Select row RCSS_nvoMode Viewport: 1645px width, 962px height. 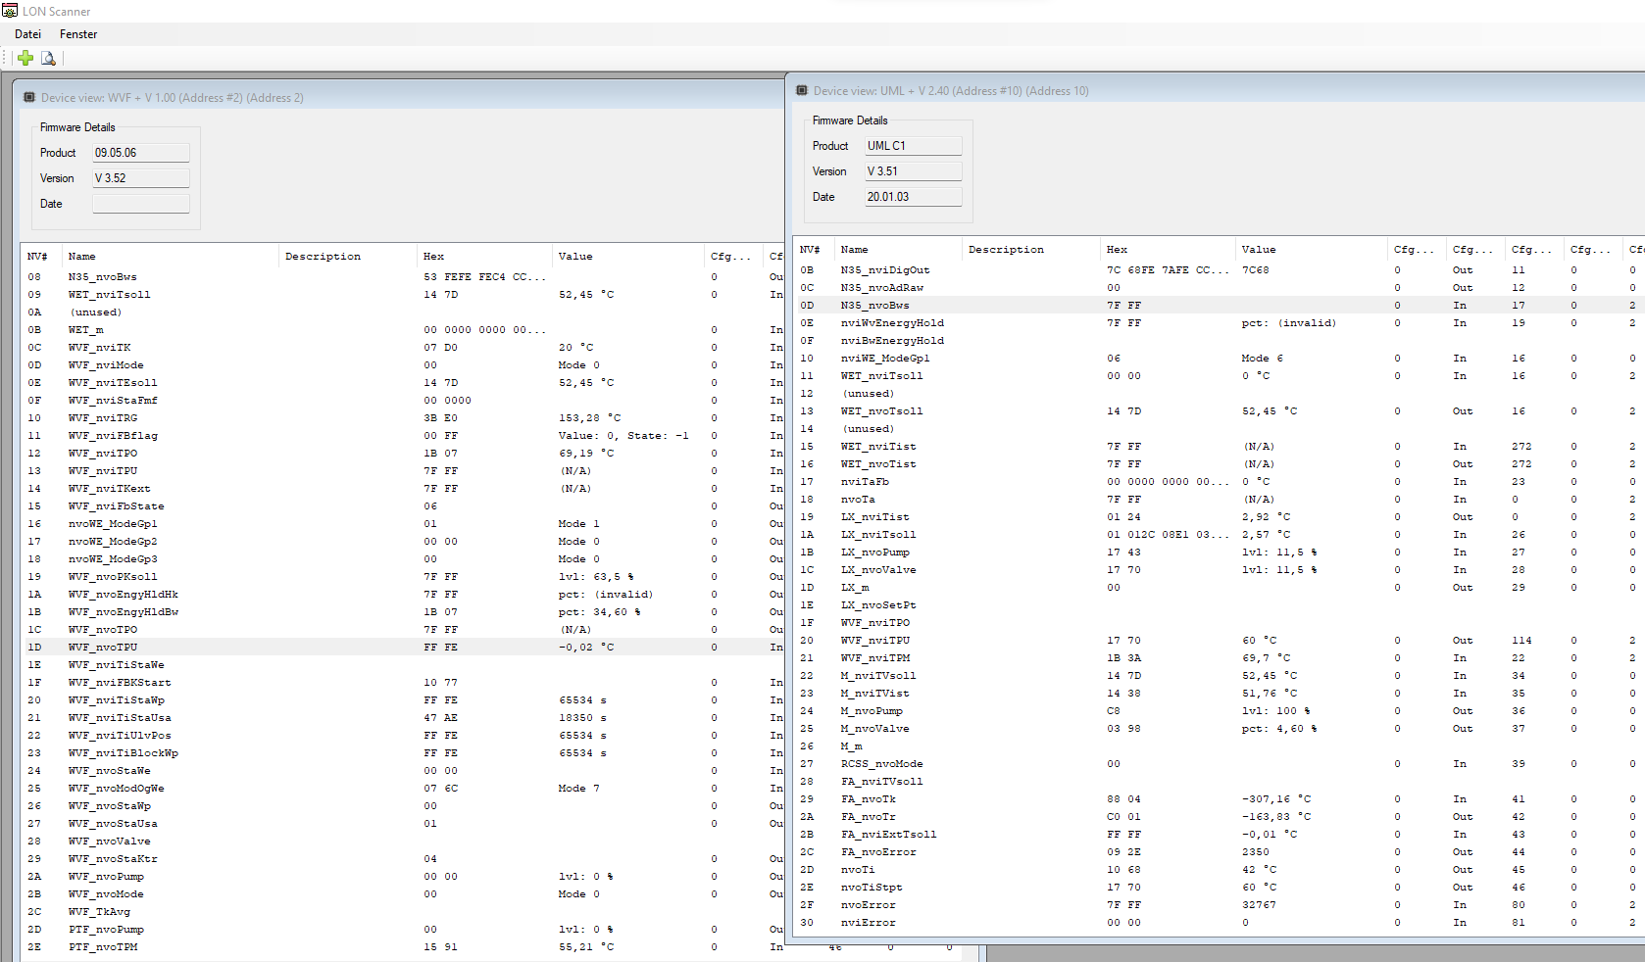click(1220, 764)
